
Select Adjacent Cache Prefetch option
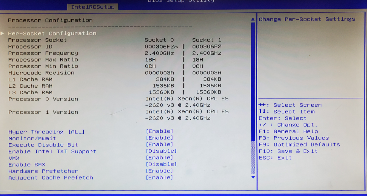click(x=51, y=178)
